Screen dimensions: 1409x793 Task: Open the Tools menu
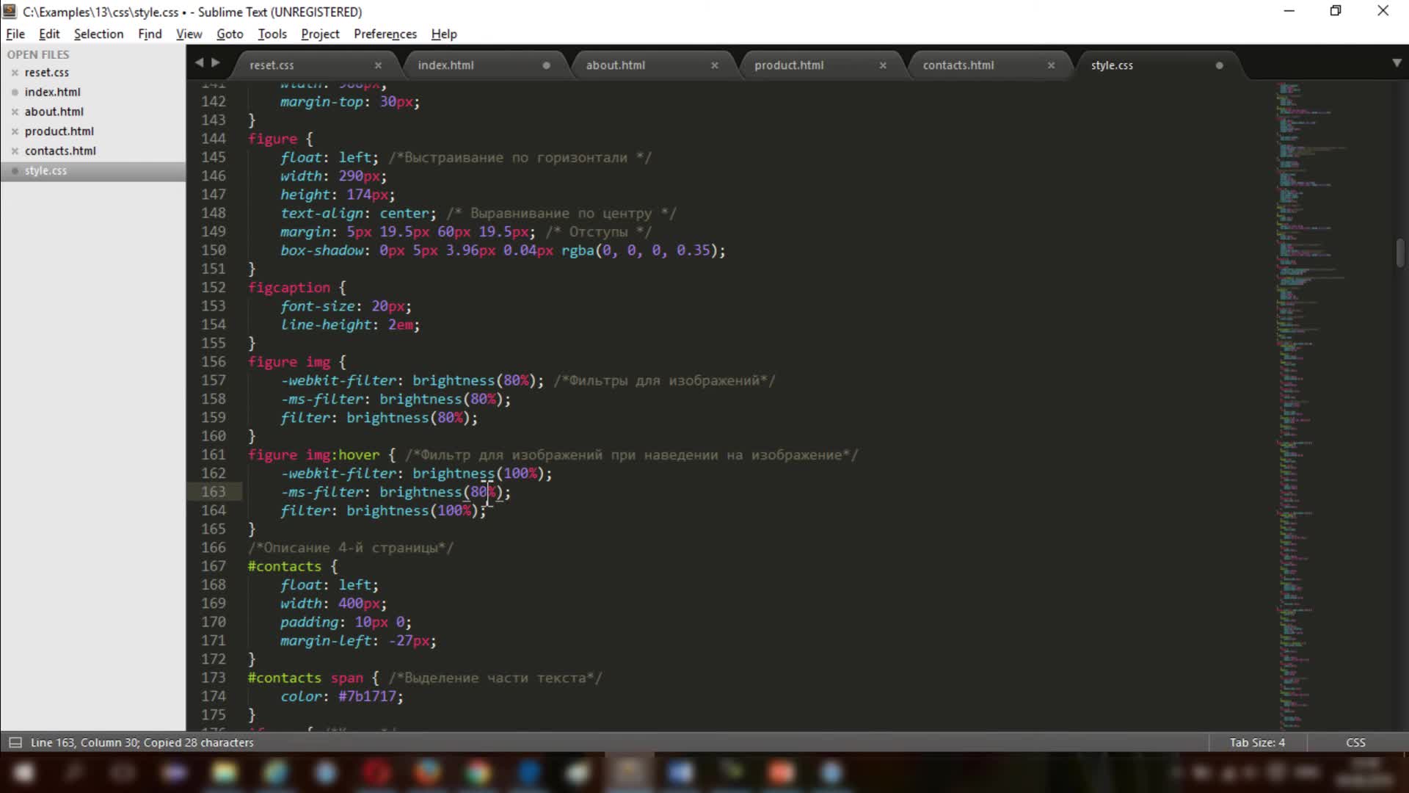[272, 34]
